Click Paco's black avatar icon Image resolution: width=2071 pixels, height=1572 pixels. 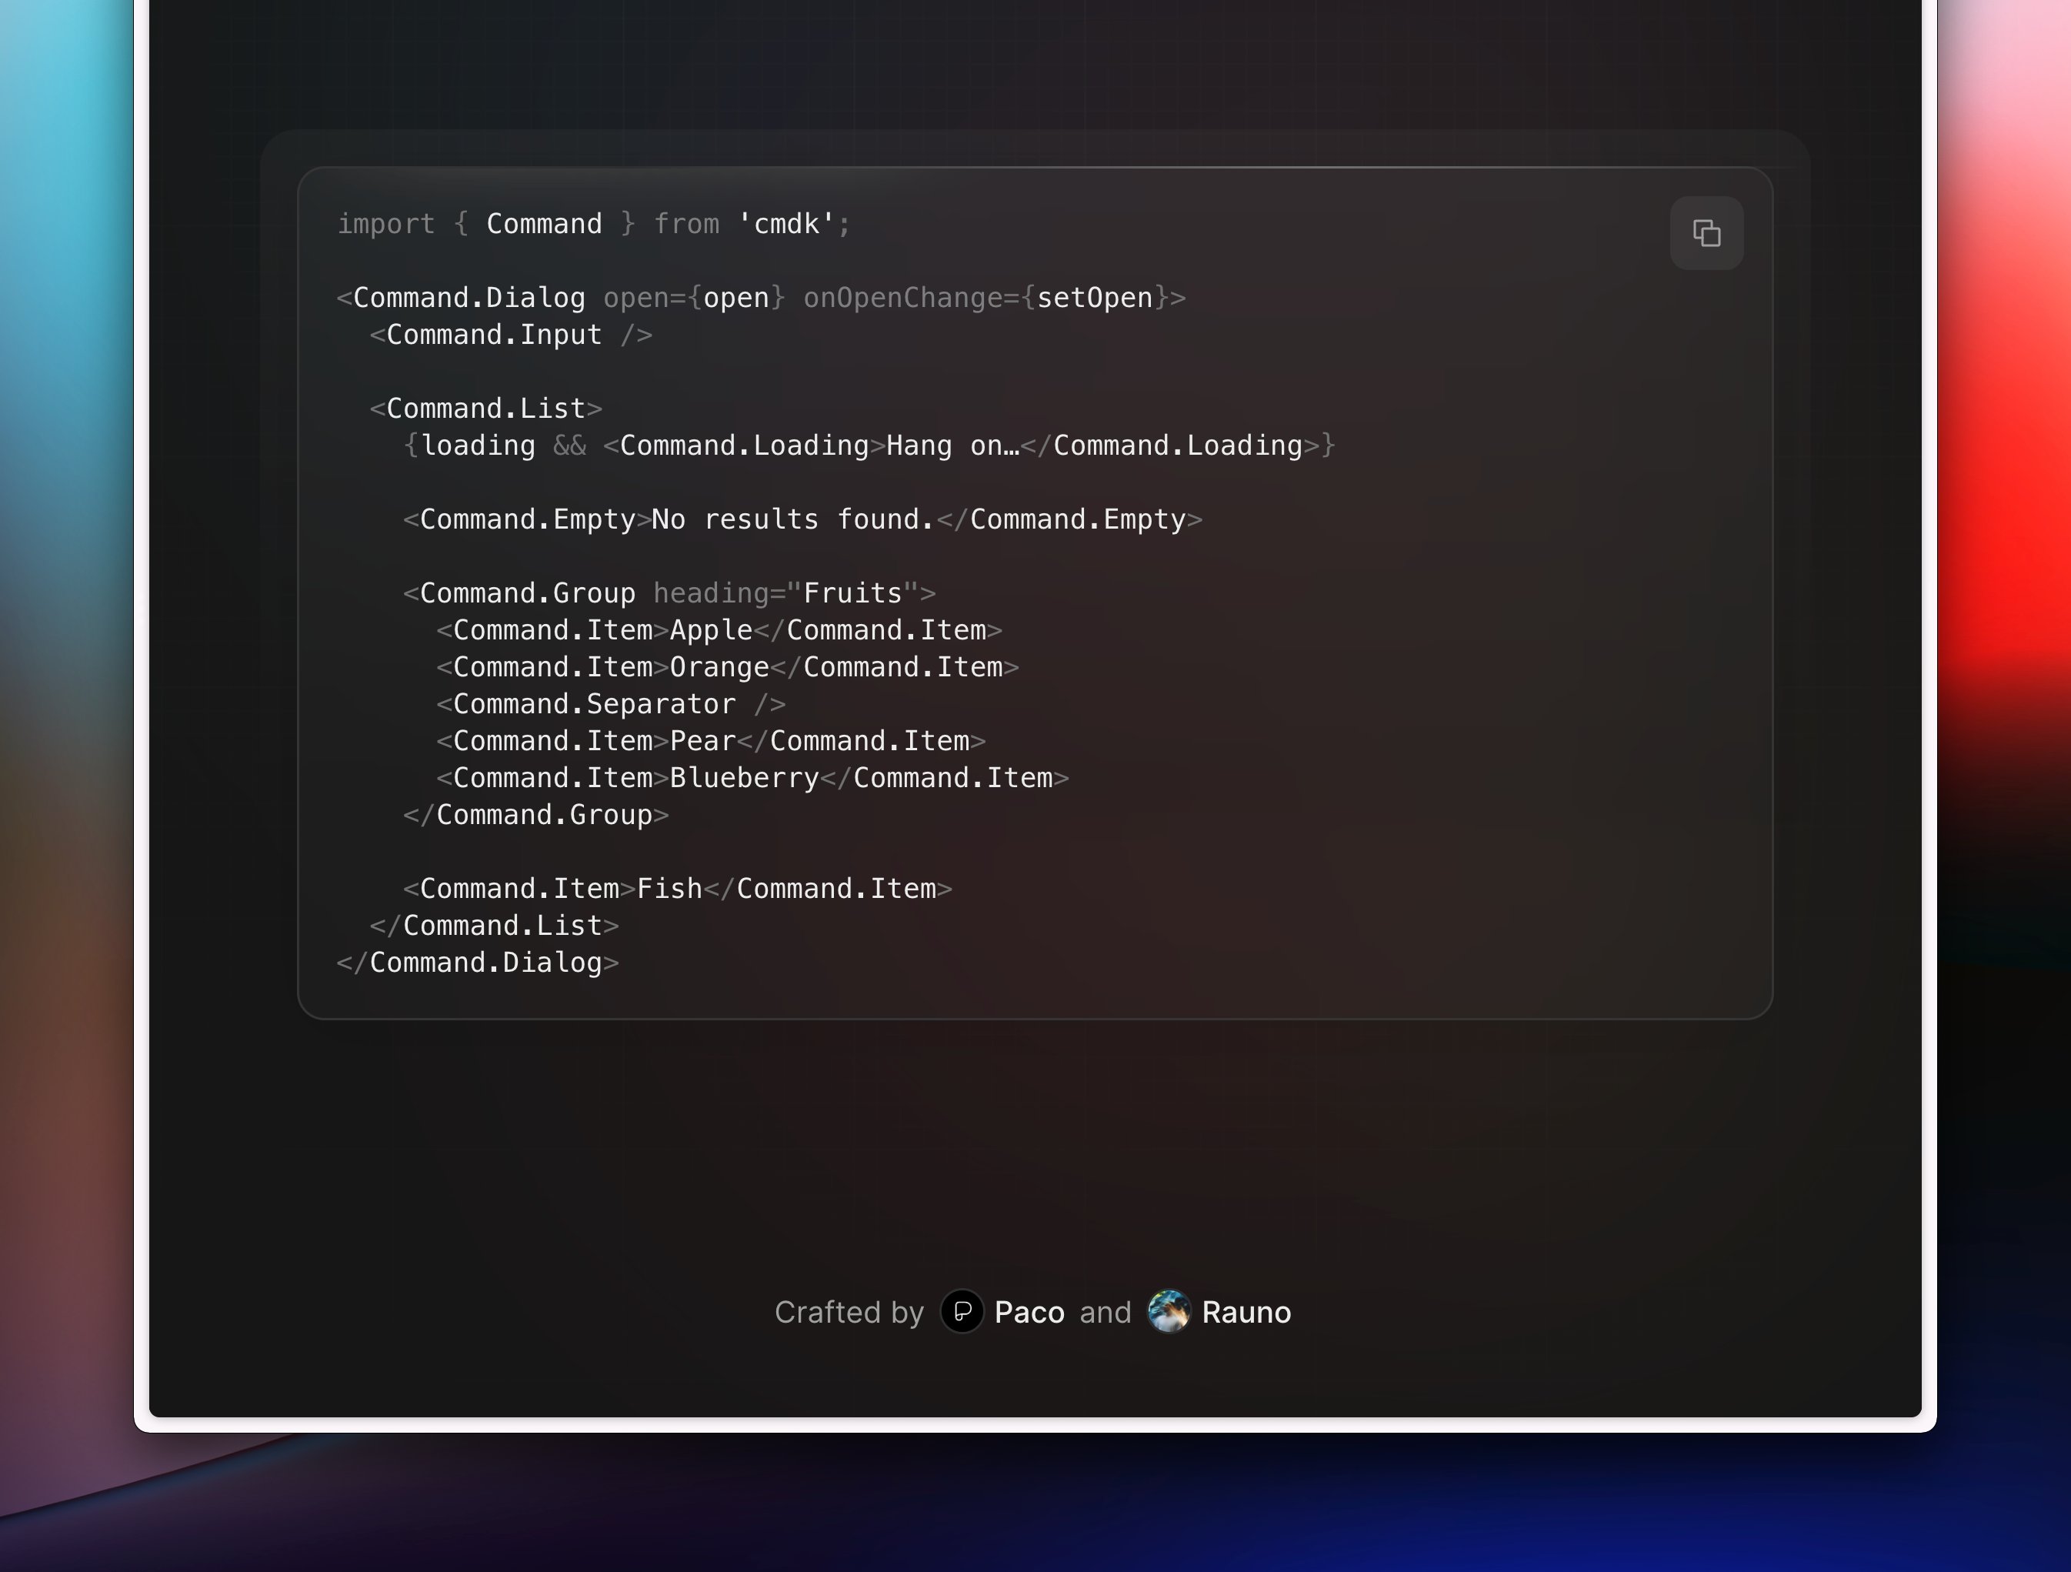tap(962, 1311)
